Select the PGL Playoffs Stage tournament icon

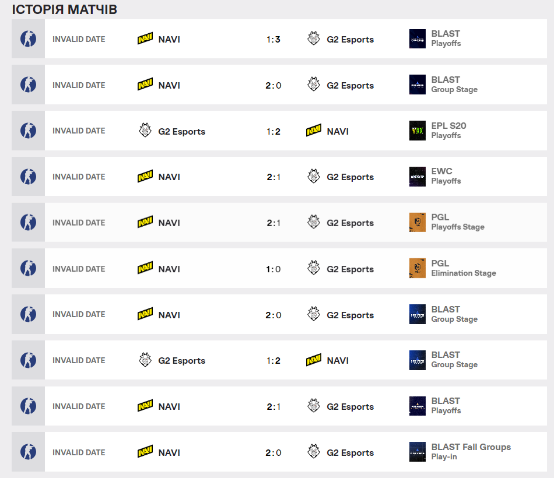[x=418, y=222]
